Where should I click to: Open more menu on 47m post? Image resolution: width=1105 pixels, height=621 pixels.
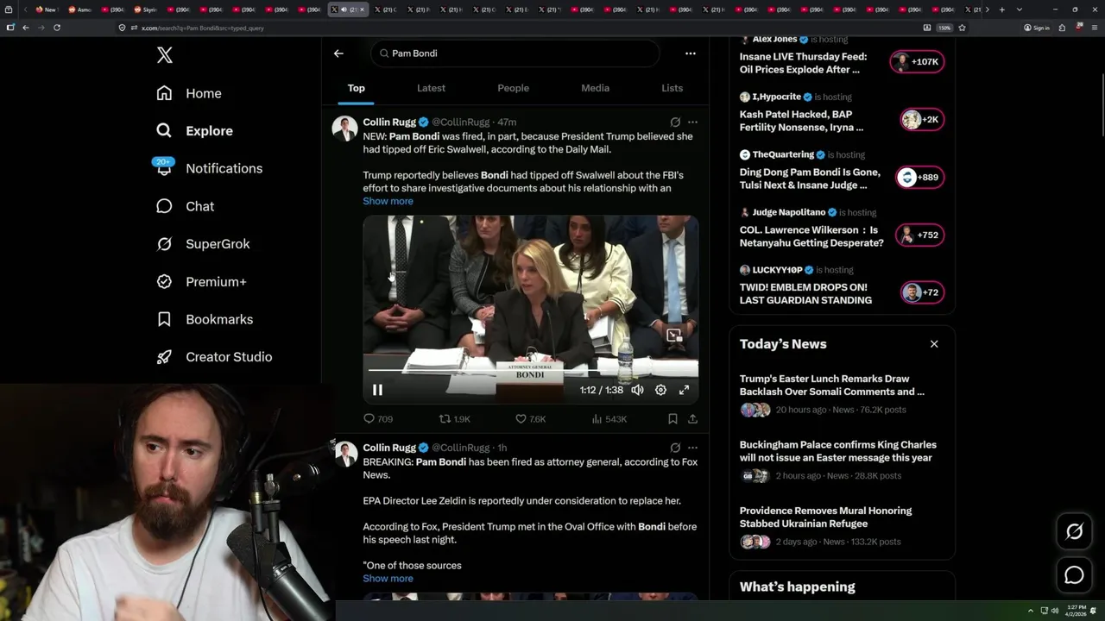(692, 122)
